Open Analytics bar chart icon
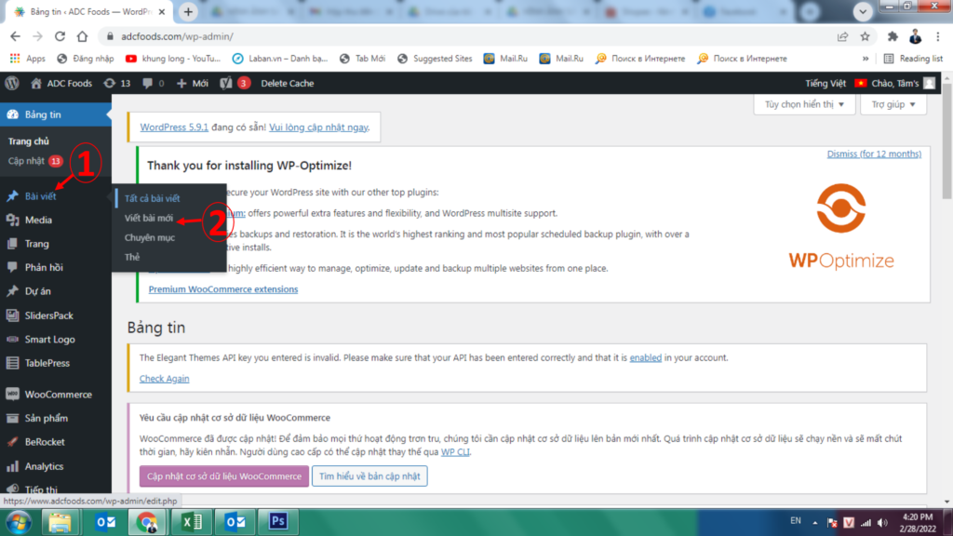 tap(12, 466)
